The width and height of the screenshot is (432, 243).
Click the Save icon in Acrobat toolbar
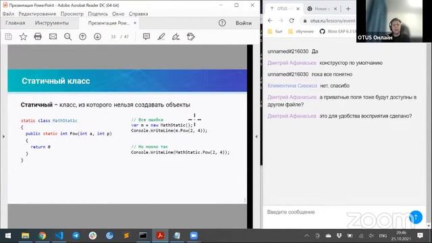[9, 36]
